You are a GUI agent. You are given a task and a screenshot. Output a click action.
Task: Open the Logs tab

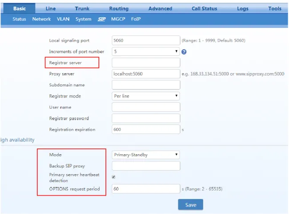(243, 8)
